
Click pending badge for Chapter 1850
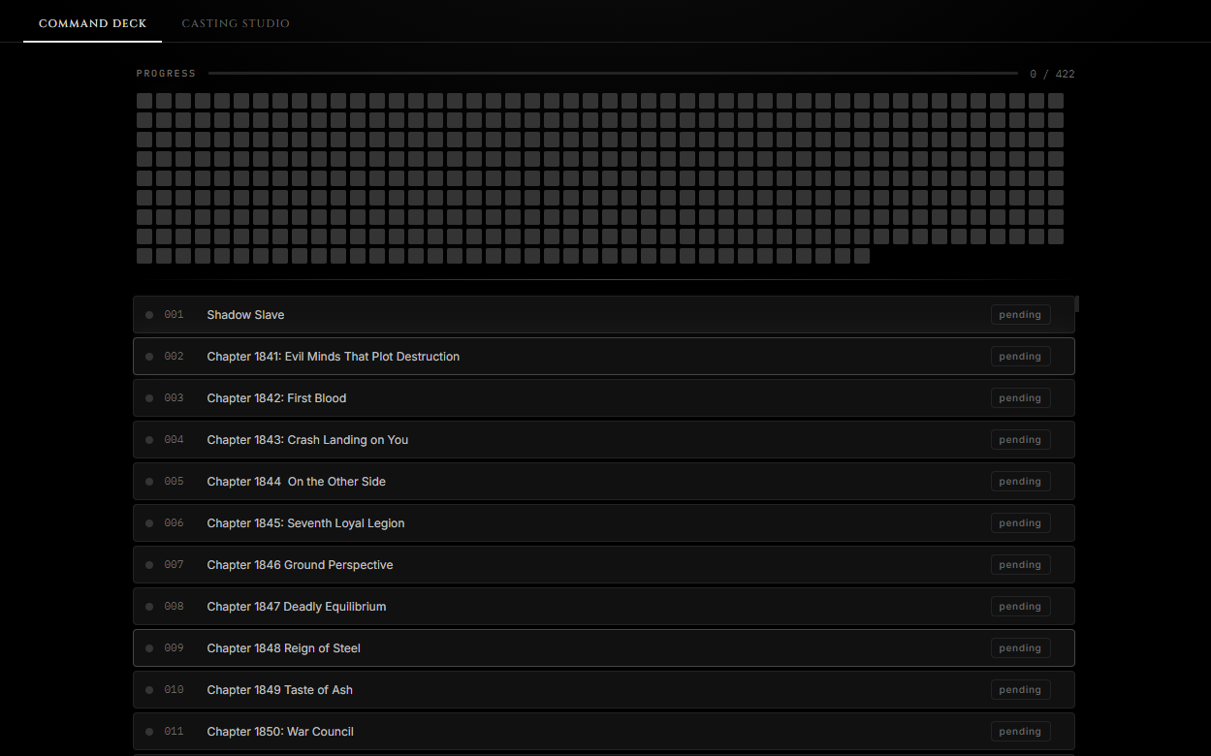(x=1020, y=732)
